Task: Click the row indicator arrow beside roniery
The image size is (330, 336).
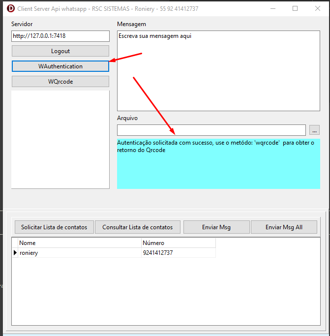Action: point(15,253)
